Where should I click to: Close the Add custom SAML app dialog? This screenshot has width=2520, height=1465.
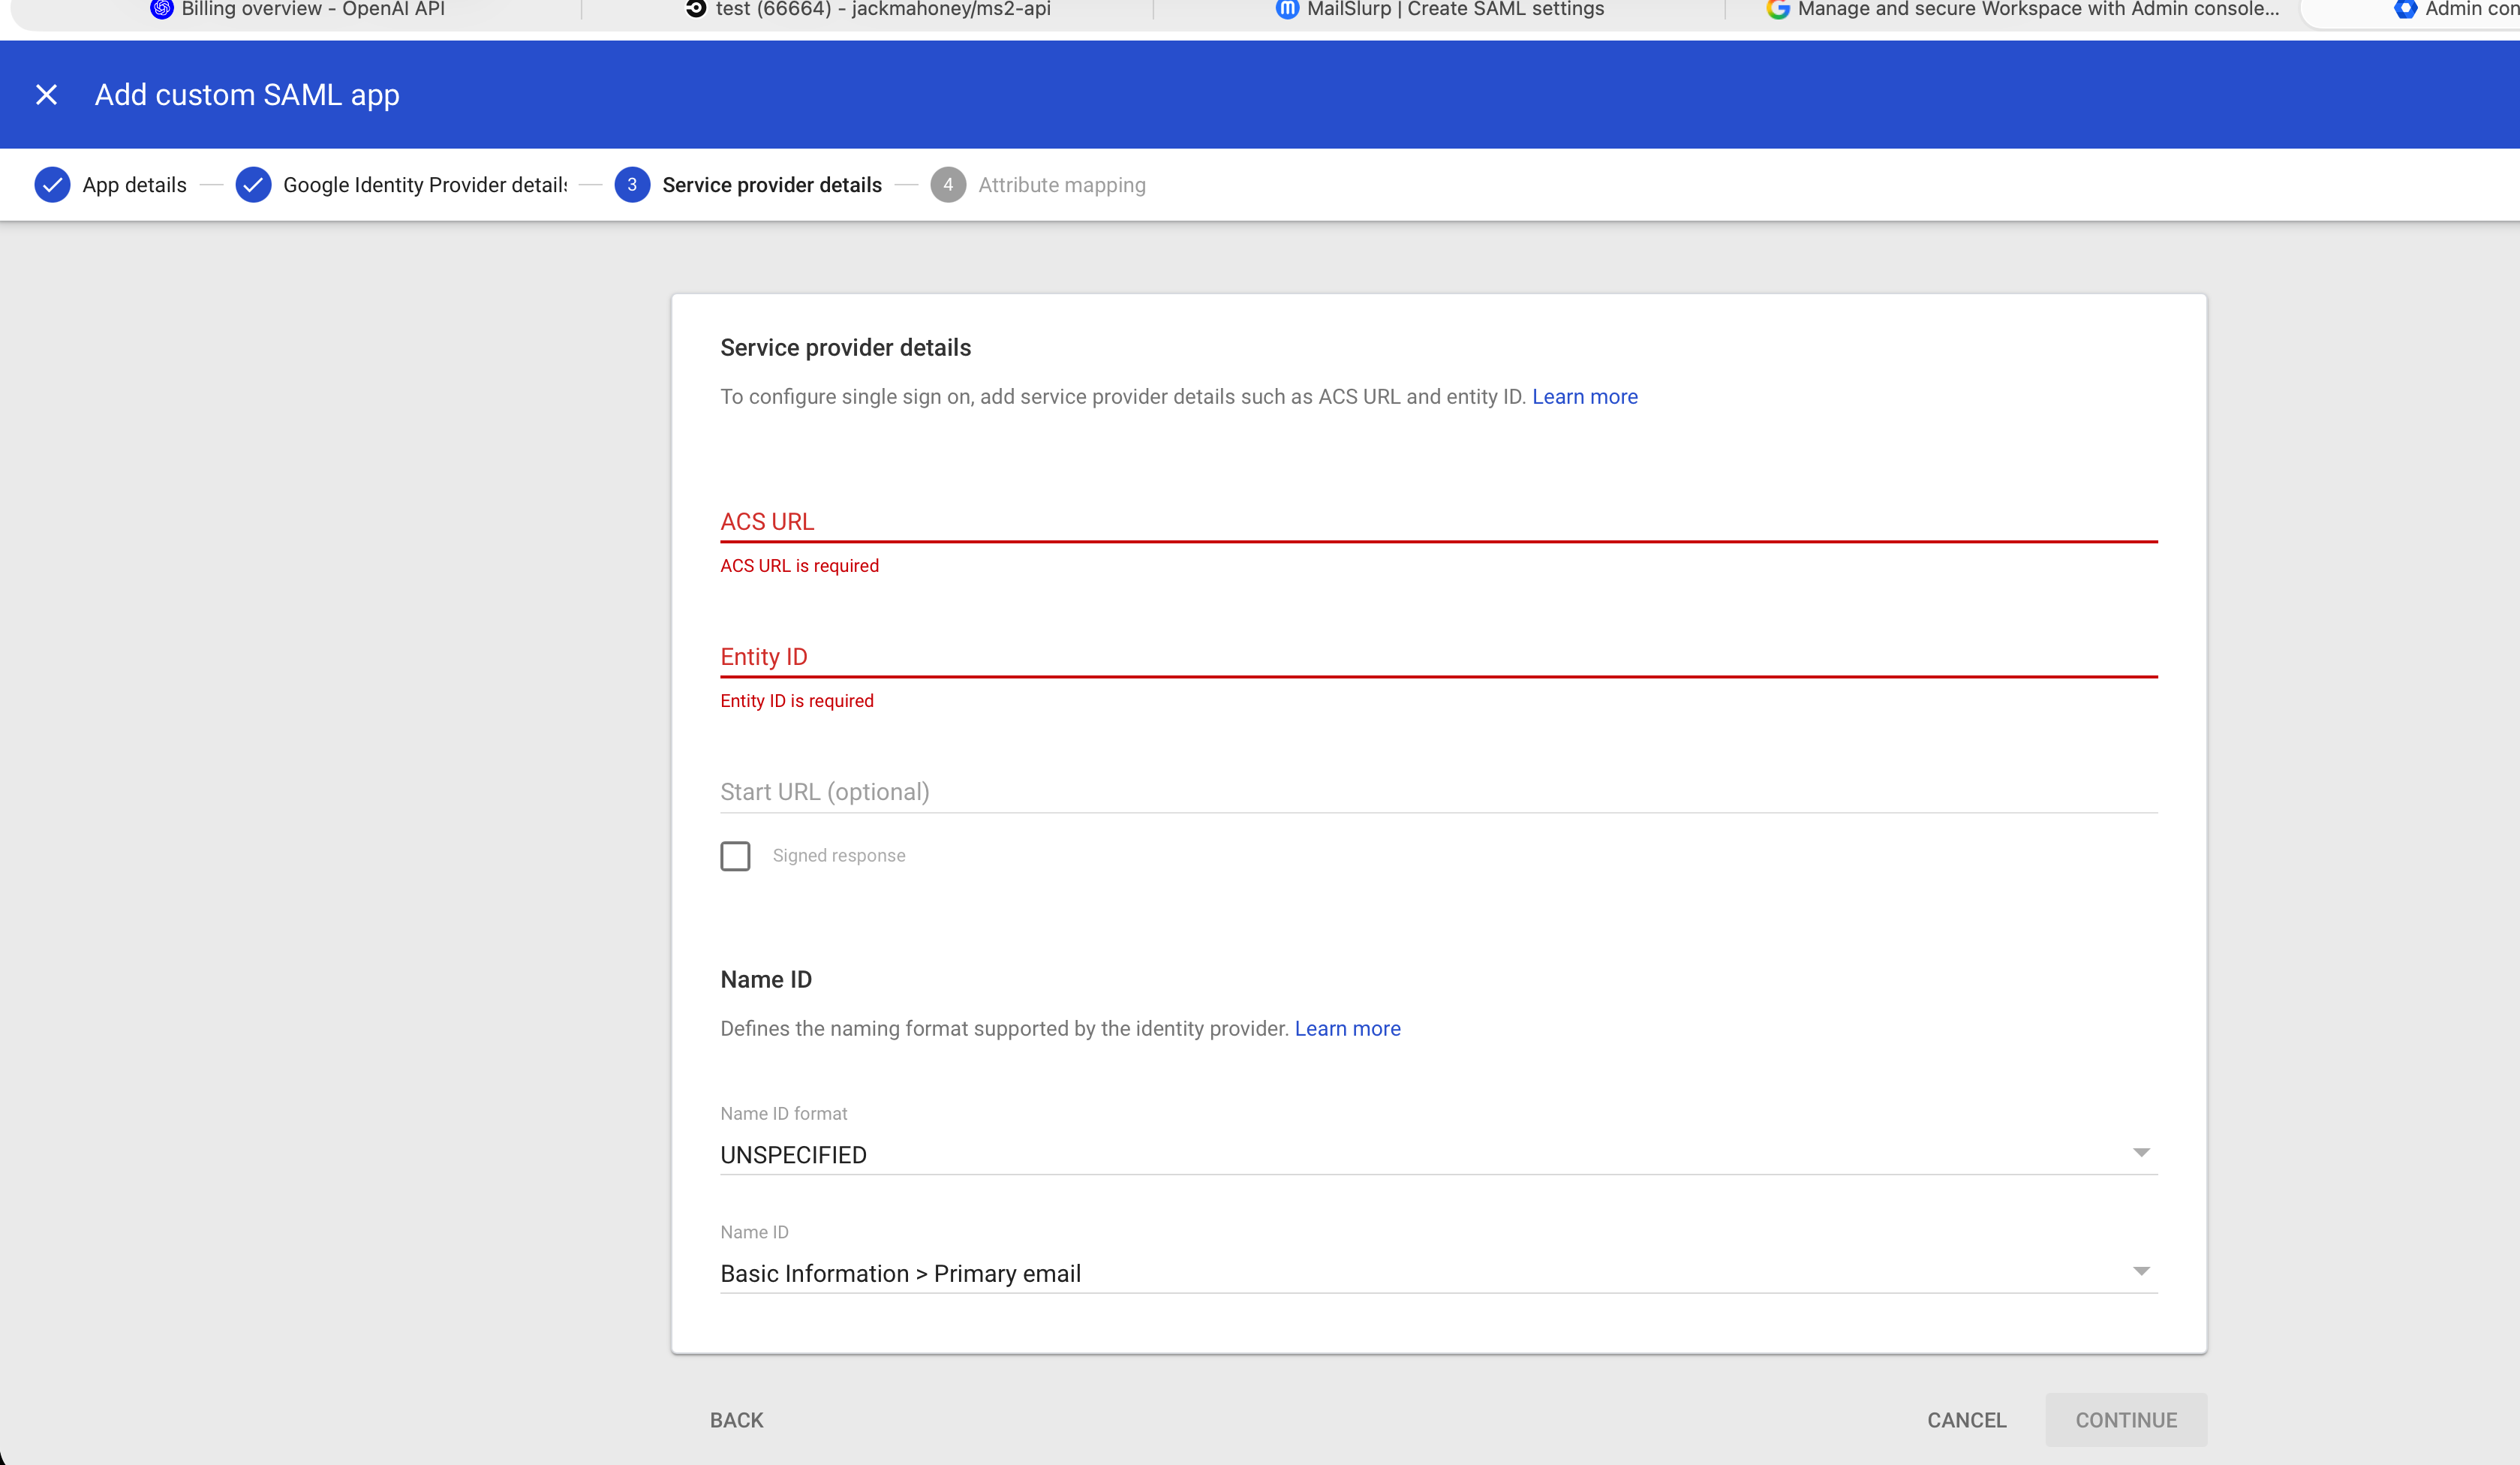[46, 95]
